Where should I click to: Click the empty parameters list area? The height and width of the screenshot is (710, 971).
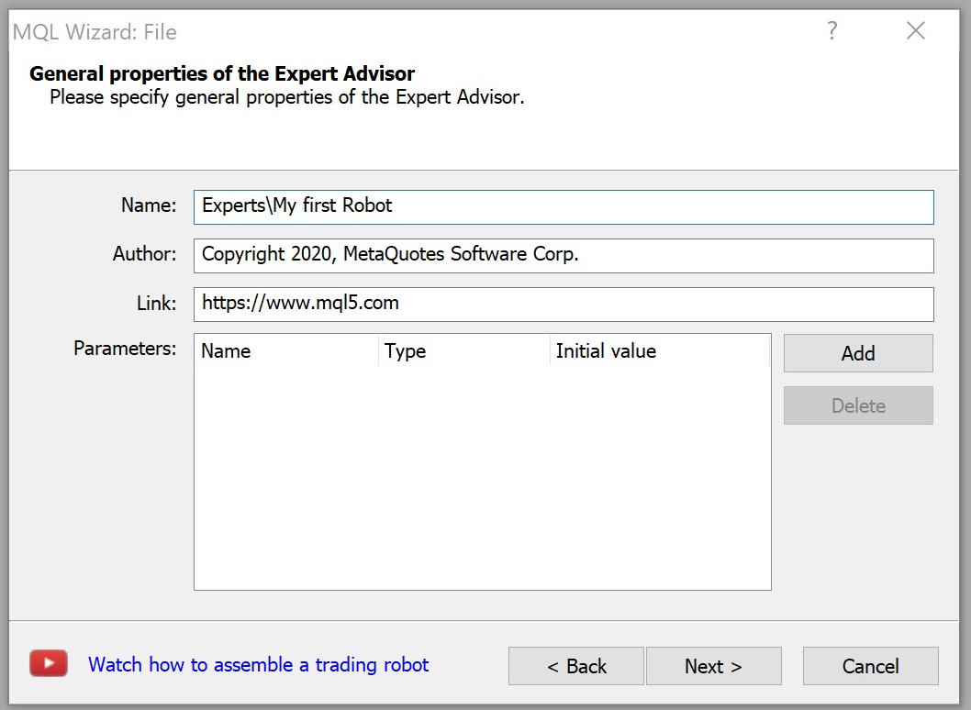[483, 477]
